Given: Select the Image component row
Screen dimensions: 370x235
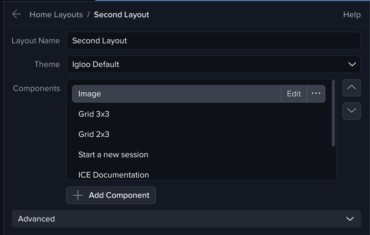Looking at the screenshot, I should pyautogui.click(x=176, y=94).
